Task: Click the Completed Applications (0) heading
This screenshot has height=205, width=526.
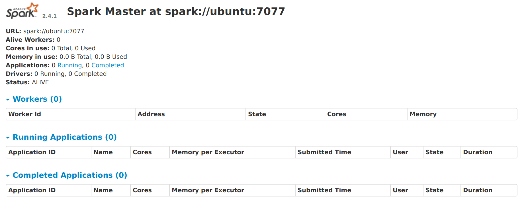Action: pos(70,175)
